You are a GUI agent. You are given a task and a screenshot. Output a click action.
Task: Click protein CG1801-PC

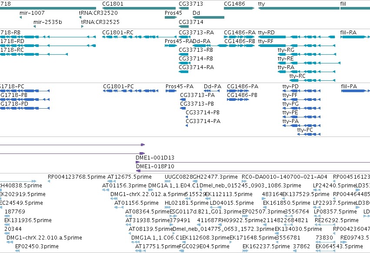click(x=130, y=91)
